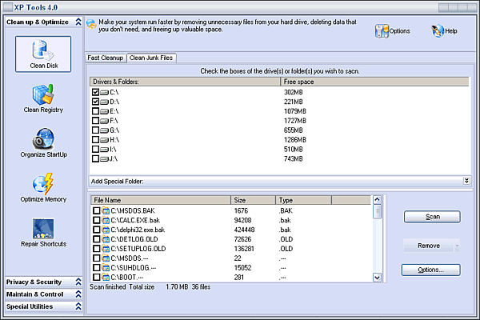Image resolution: width=480 pixels, height=320 pixels.
Task: Check the H:\ drive checkbox
Action: [x=95, y=139]
